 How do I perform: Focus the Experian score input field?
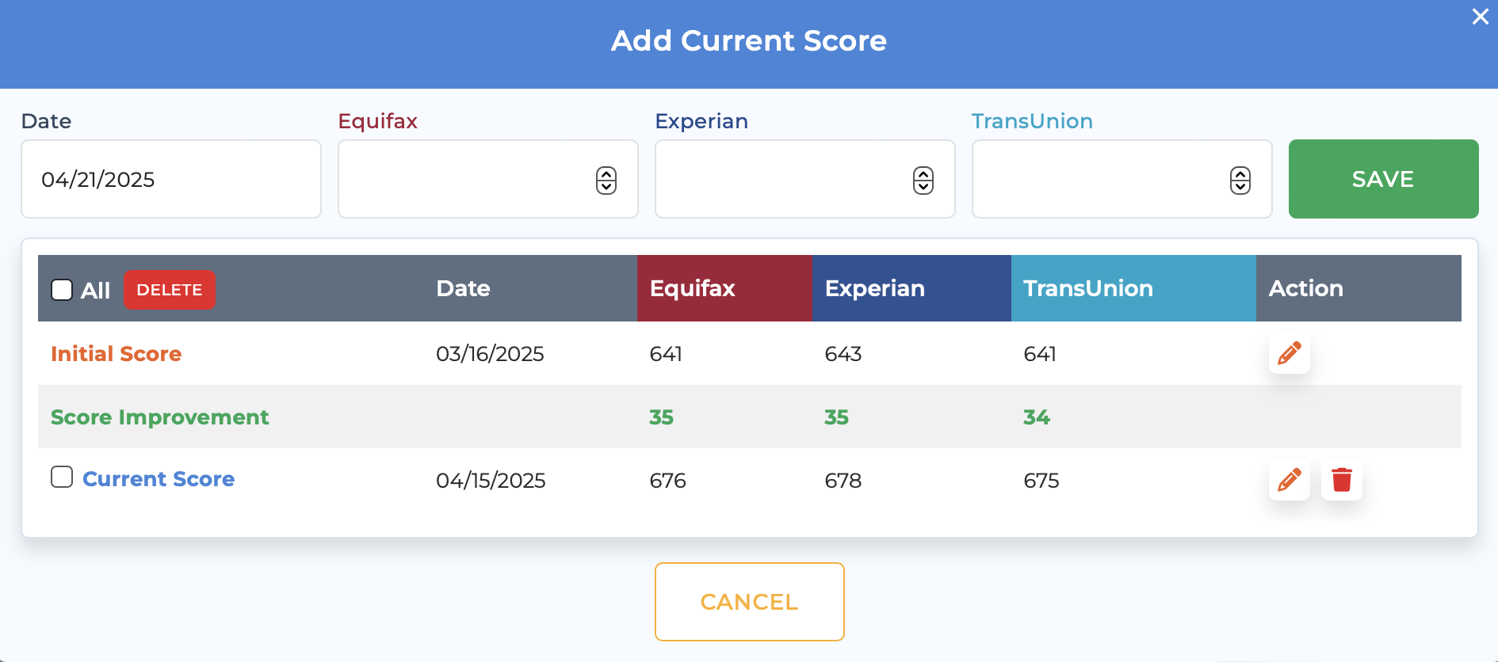[805, 179]
